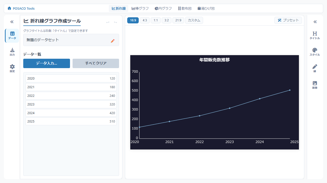Select the 21:9 aspect ratio

[178, 20]
